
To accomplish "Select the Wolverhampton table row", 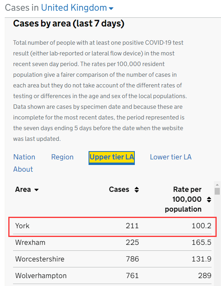I will pos(112,276).
